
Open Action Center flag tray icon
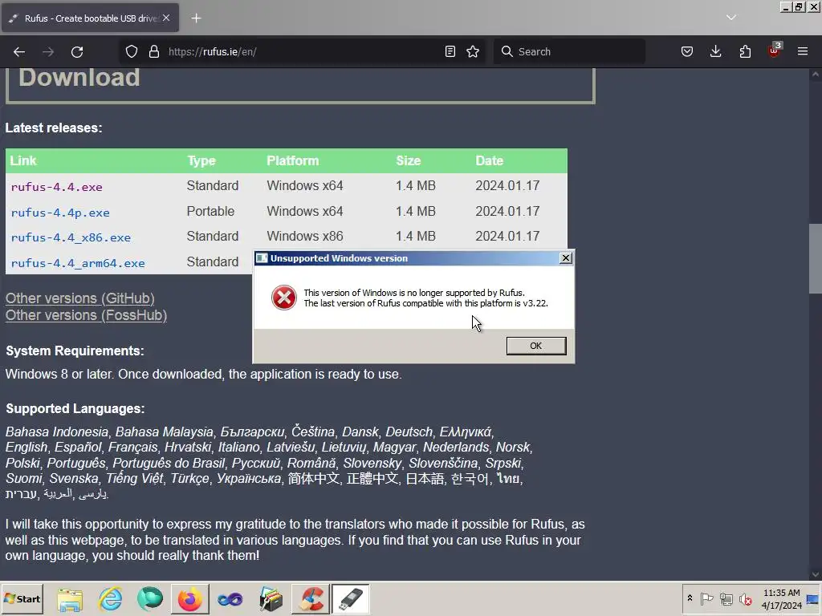click(x=706, y=598)
